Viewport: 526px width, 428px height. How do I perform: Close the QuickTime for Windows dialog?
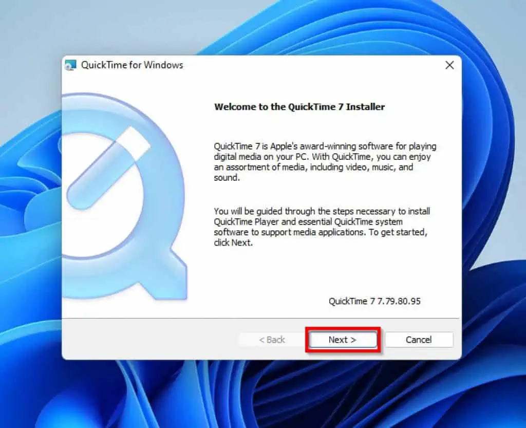449,65
